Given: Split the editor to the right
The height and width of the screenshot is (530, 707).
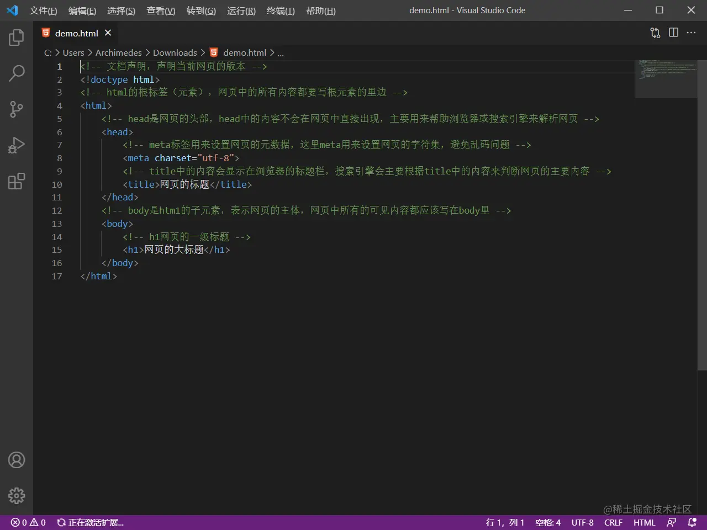Looking at the screenshot, I should [x=673, y=33].
